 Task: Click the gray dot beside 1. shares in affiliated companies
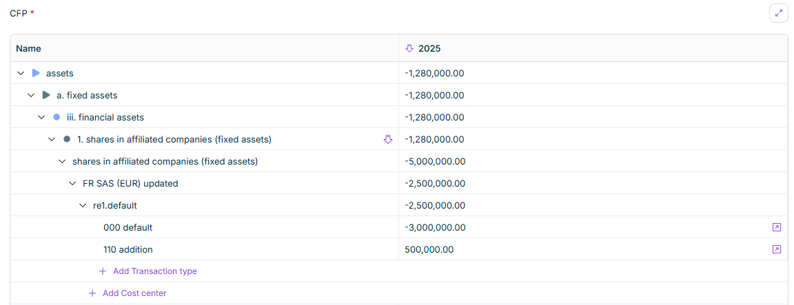67,140
